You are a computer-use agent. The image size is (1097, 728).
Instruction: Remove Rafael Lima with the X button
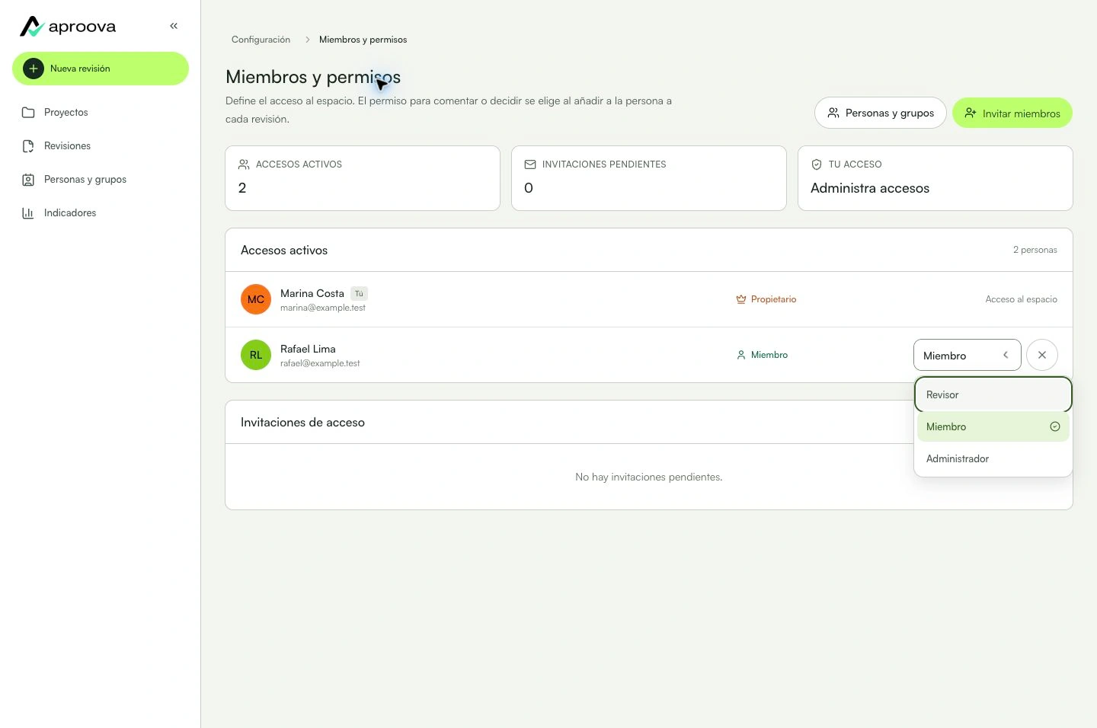click(x=1042, y=355)
